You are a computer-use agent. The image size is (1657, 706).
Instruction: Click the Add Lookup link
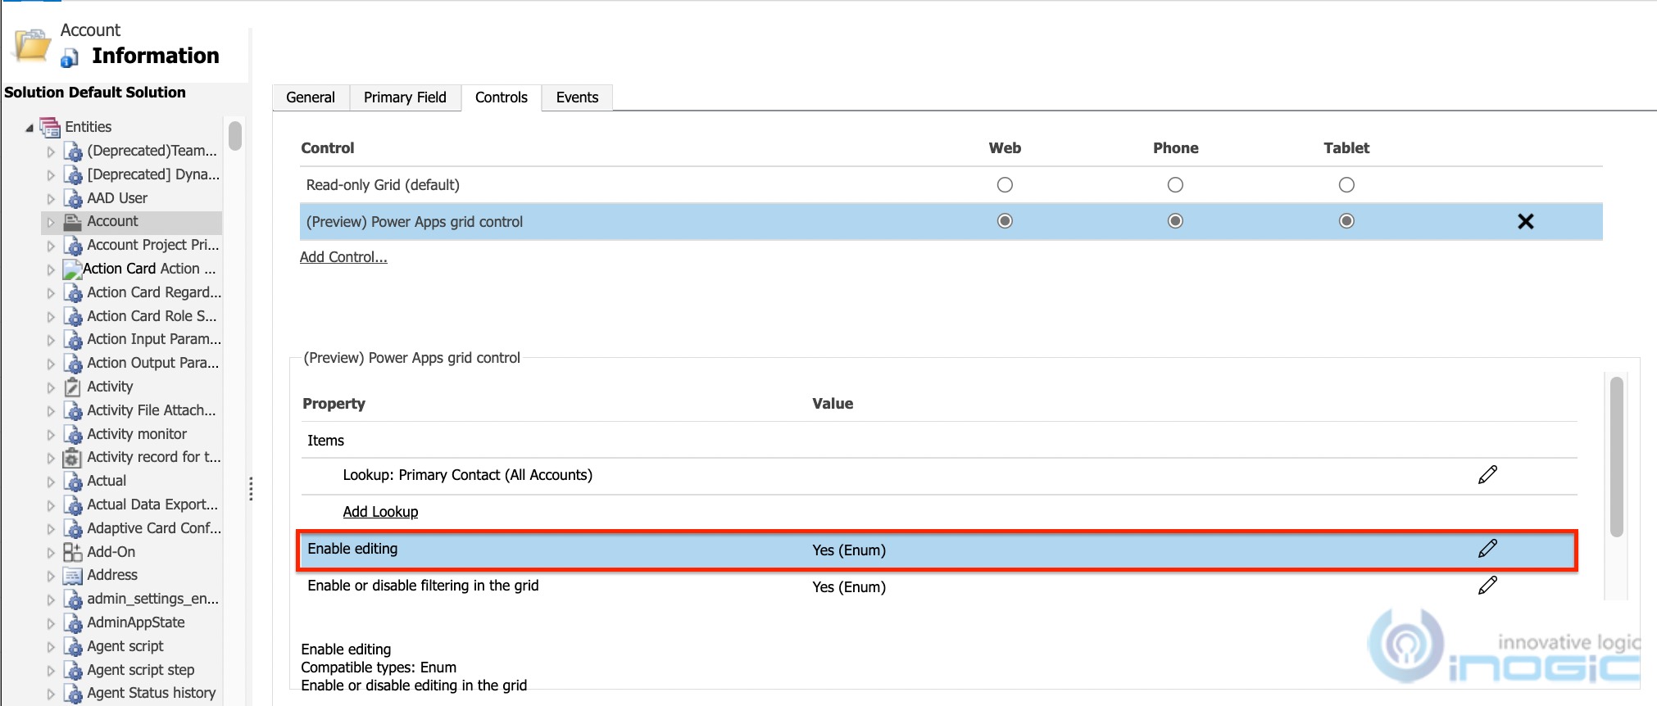point(380,512)
